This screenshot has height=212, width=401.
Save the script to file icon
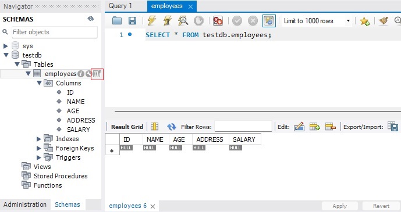(132, 21)
